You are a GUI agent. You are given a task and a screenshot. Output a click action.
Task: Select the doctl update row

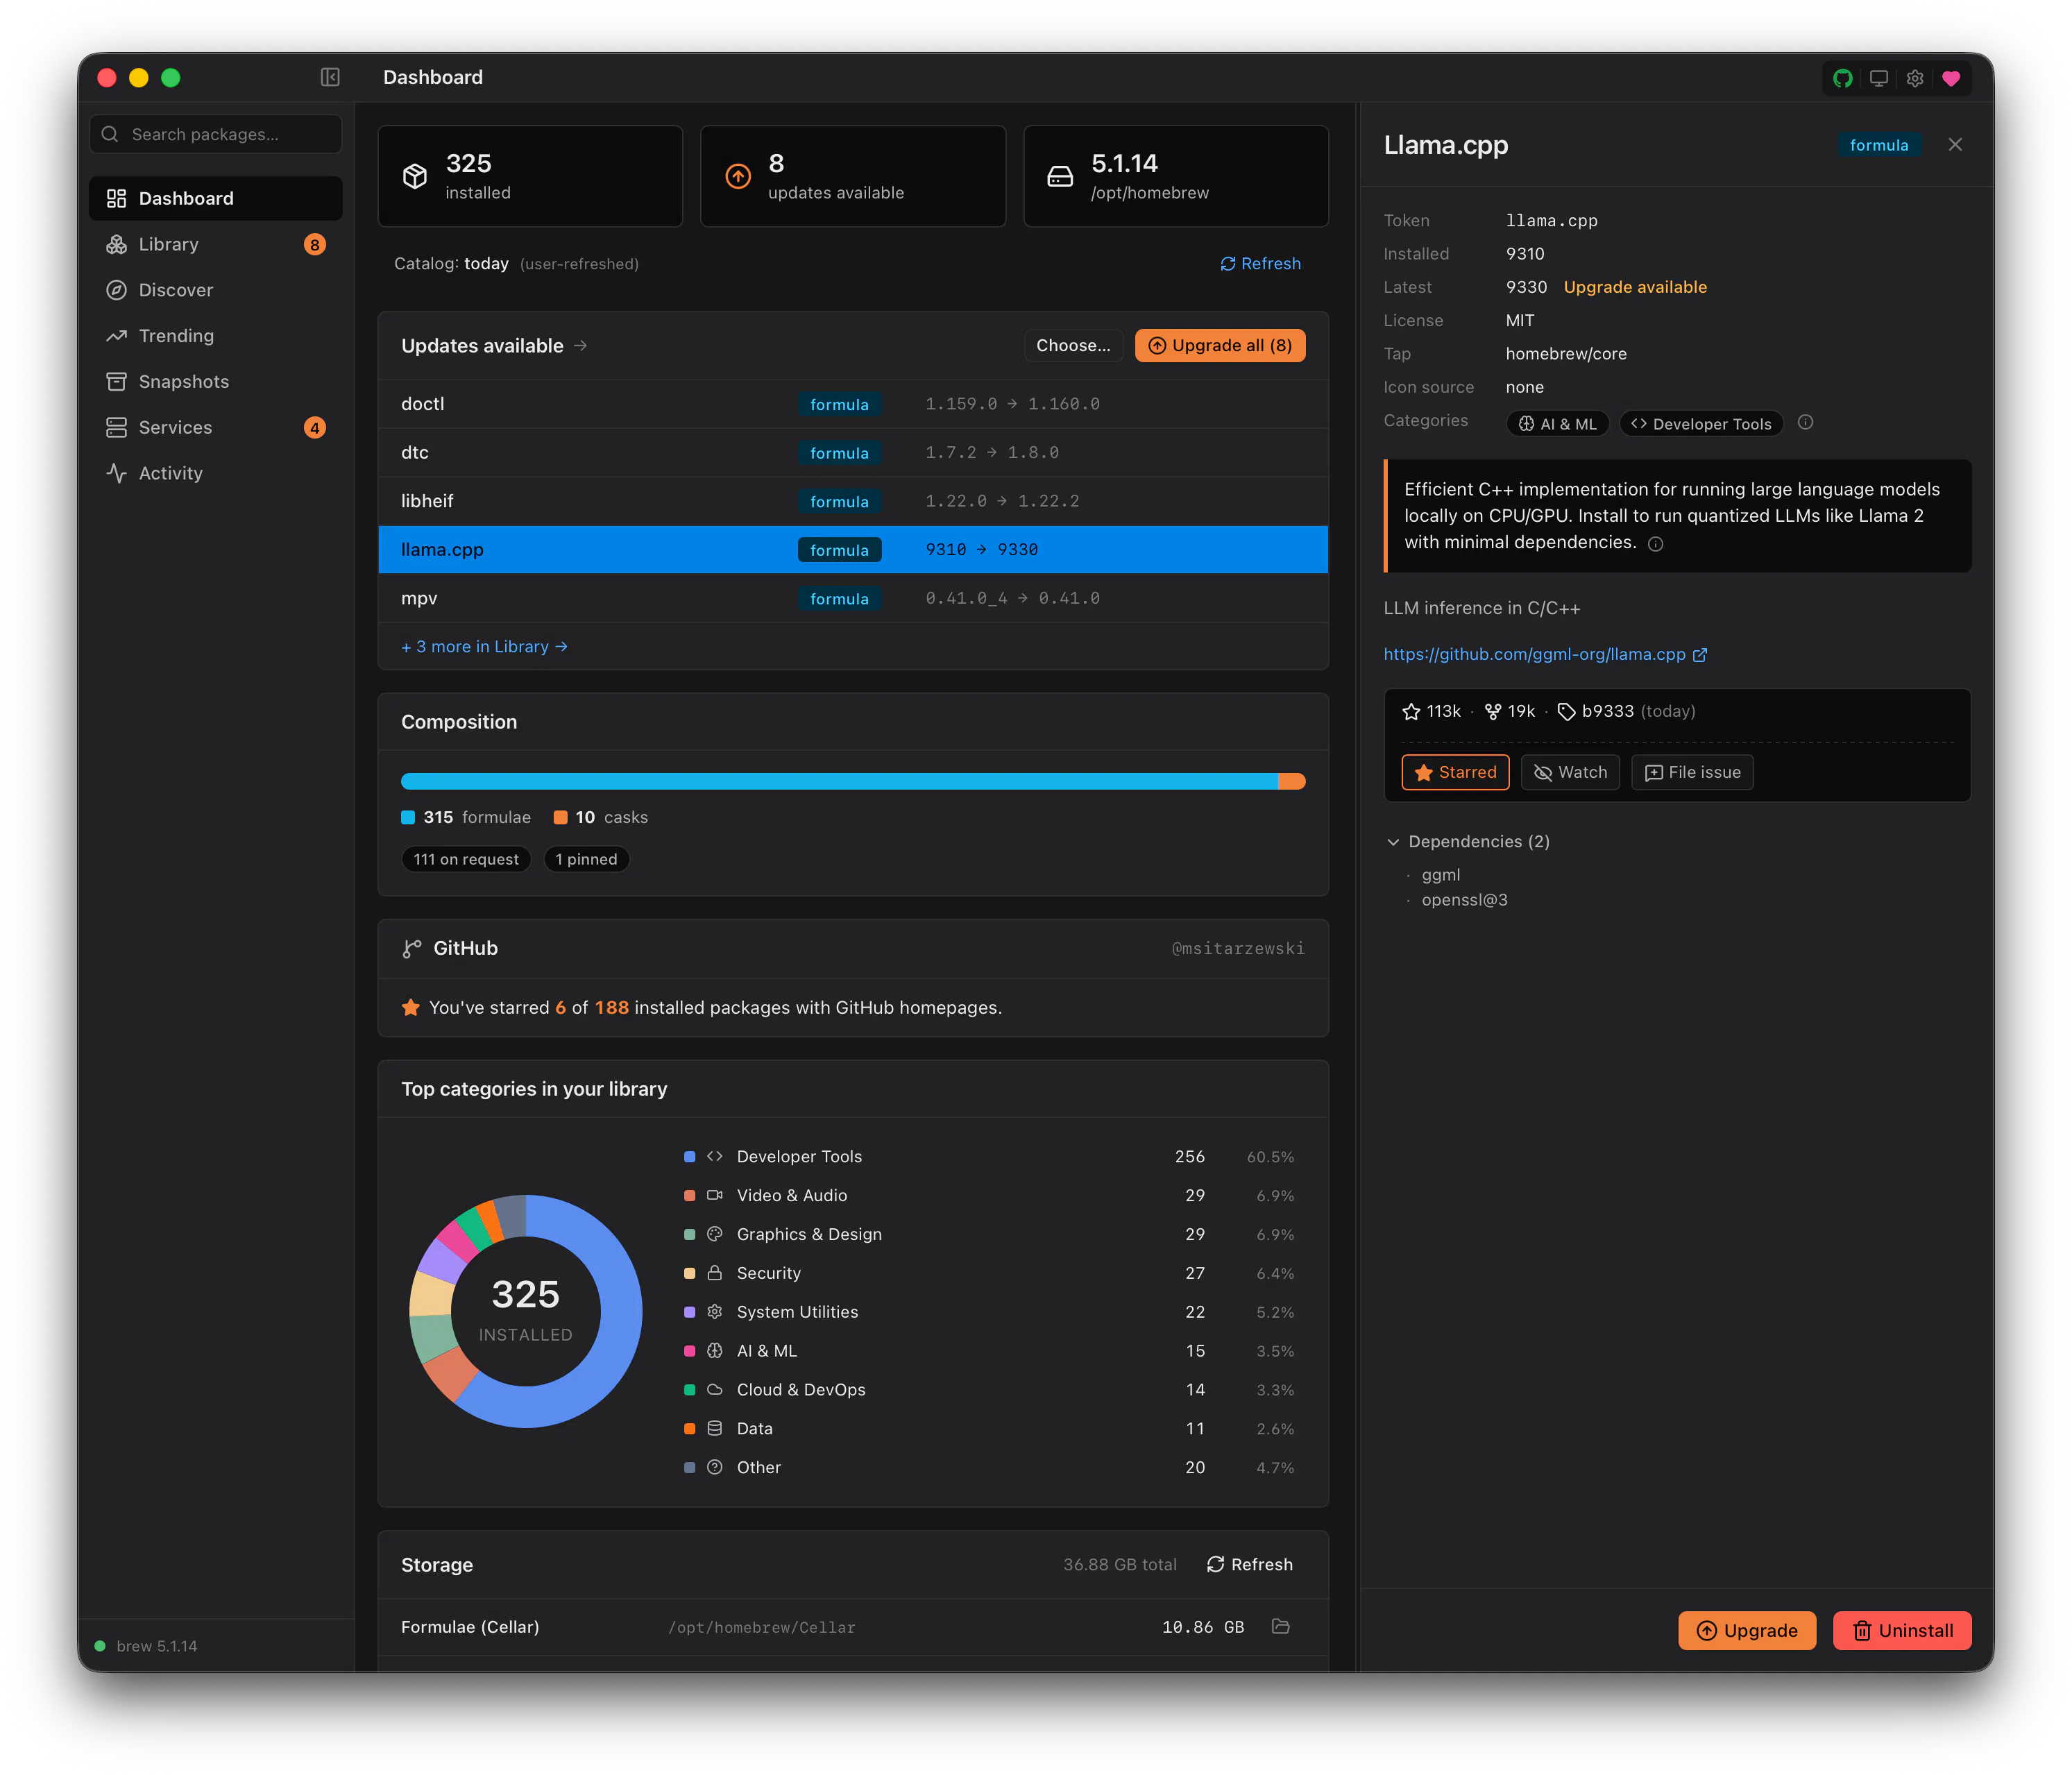(853, 404)
